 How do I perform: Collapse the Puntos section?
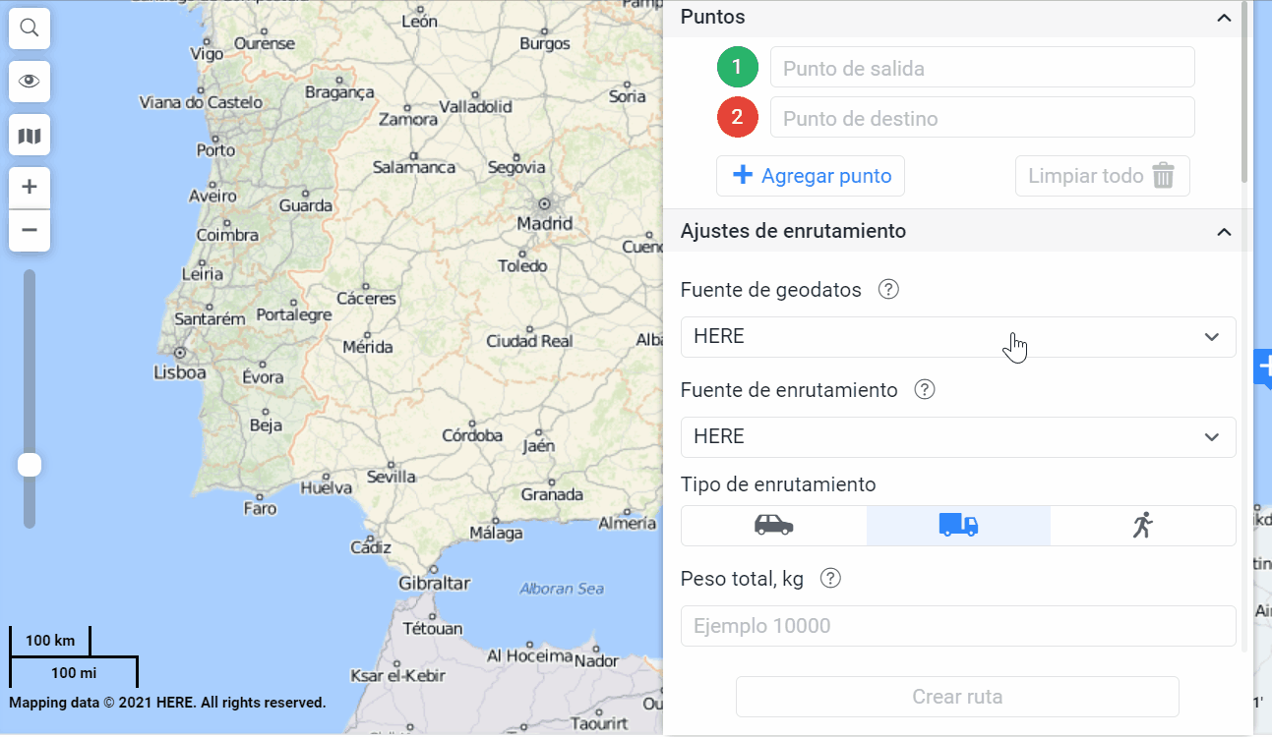click(x=1224, y=18)
